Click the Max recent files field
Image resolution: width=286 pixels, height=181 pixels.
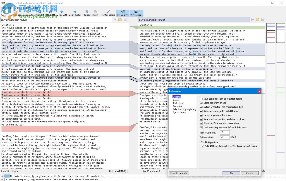coord(225,132)
